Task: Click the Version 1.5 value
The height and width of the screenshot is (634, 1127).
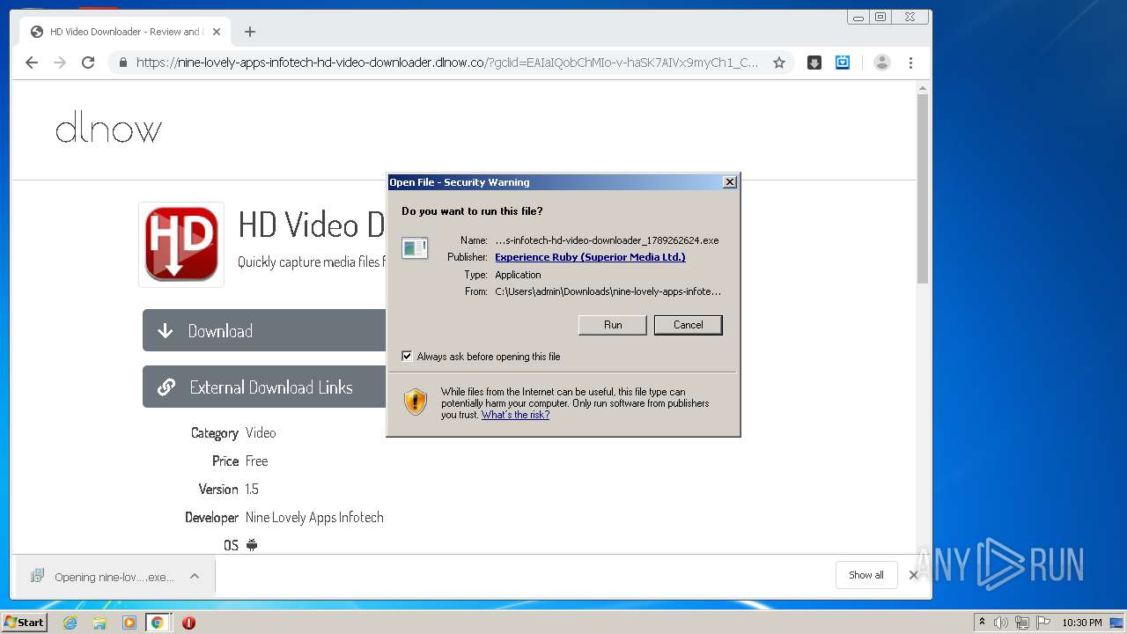Action: click(252, 489)
